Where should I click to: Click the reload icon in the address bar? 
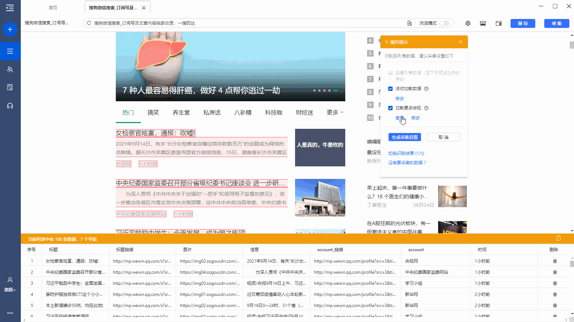[x=89, y=23]
